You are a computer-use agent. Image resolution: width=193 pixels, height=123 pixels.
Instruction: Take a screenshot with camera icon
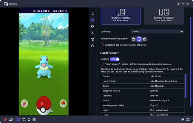[11, 119]
